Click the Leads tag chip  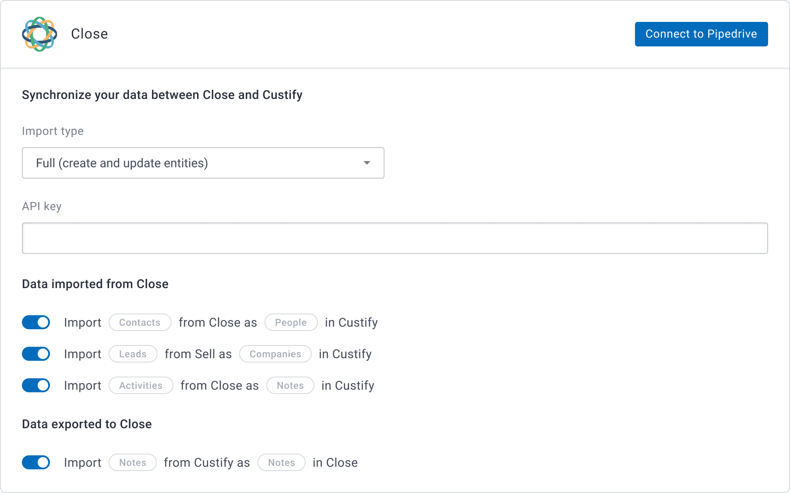(133, 354)
